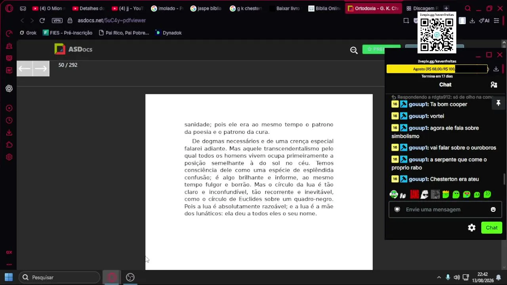Screen dimensions: 507x285
Task: Click the message 'vai falar sobre o ouroboros'
Action: [x=463, y=148]
